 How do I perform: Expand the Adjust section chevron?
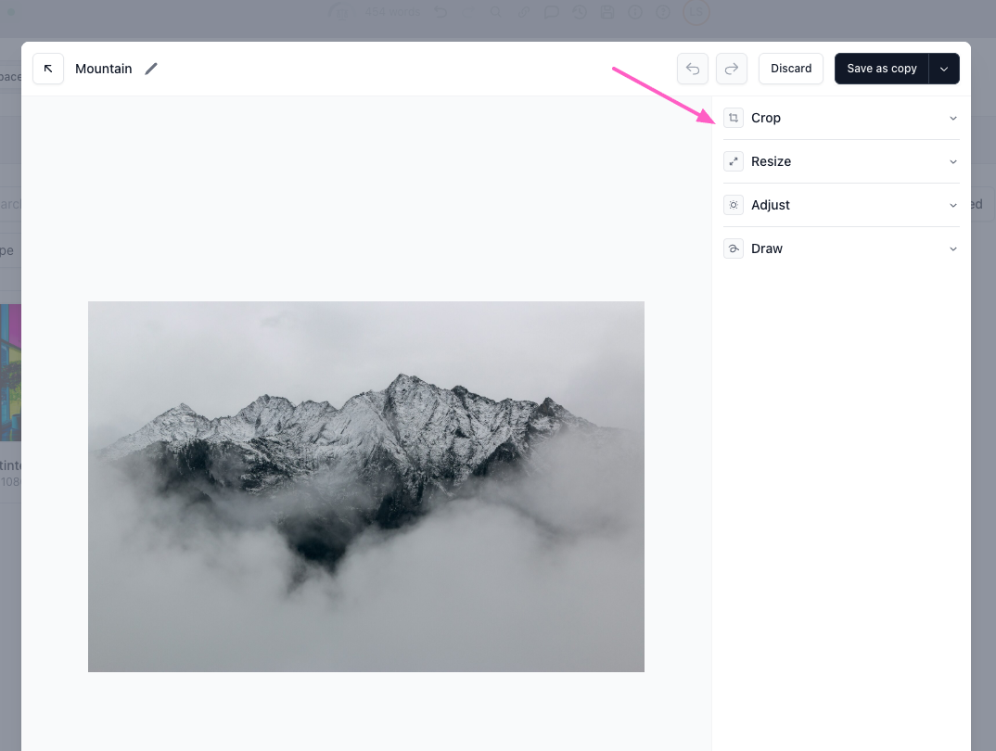point(952,205)
